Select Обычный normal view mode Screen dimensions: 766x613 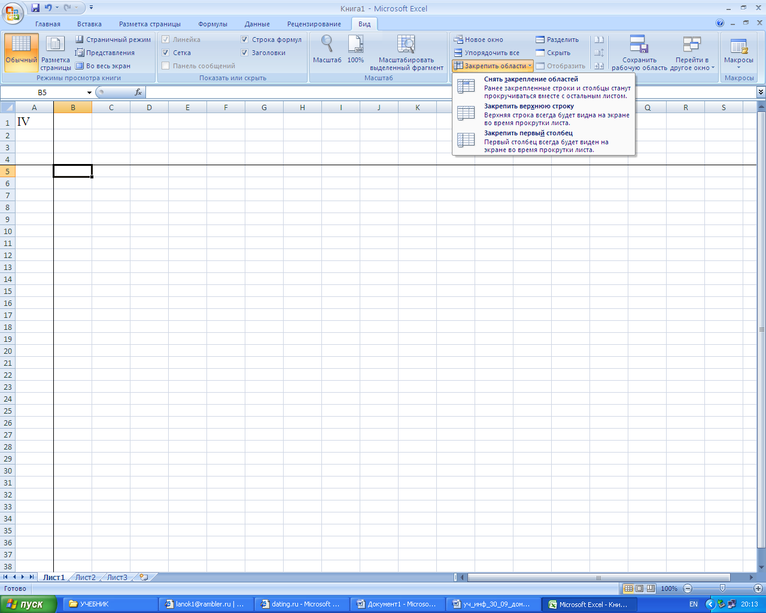(x=22, y=53)
